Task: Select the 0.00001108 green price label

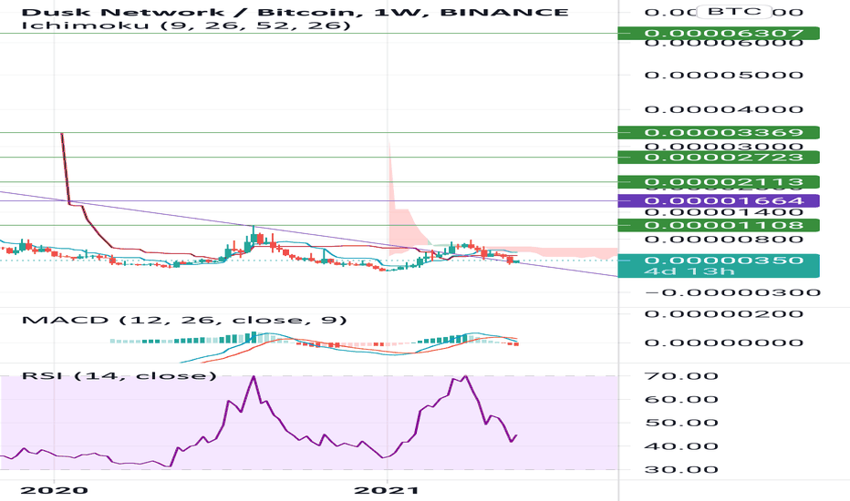Action: click(x=719, y=225)
